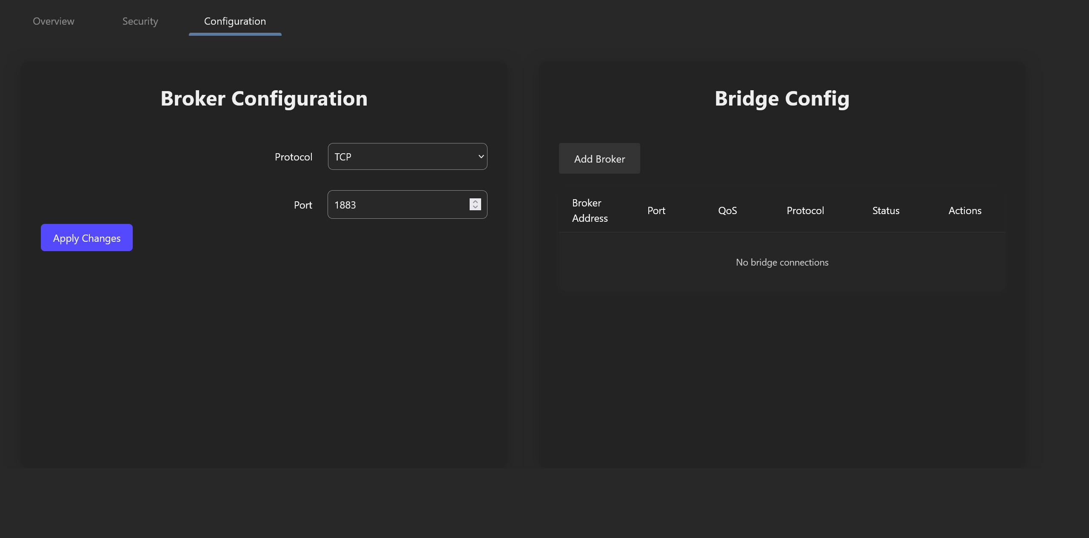Screen dimensions: 1089x538
Task: Click the Broker Configuration heading
Action: tap(264, 99)
